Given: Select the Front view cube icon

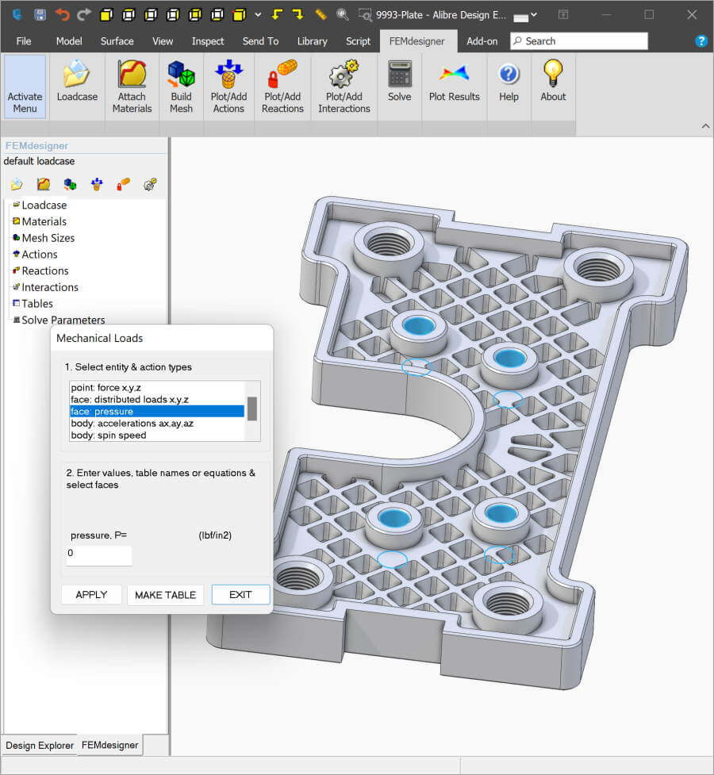Looking at the screenshot, I should 106,15.
